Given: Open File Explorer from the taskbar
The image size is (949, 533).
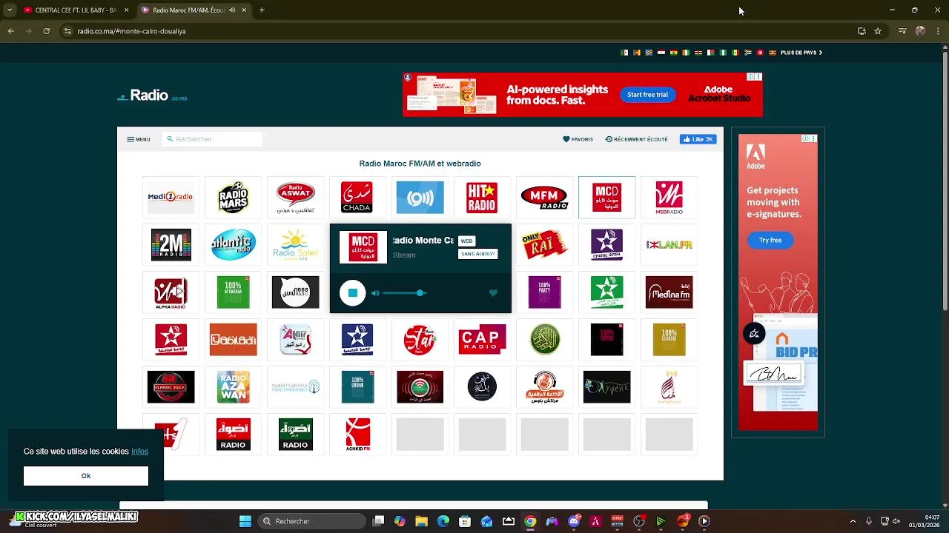Looking at the screenshot, I should click(x=421, y=521).
